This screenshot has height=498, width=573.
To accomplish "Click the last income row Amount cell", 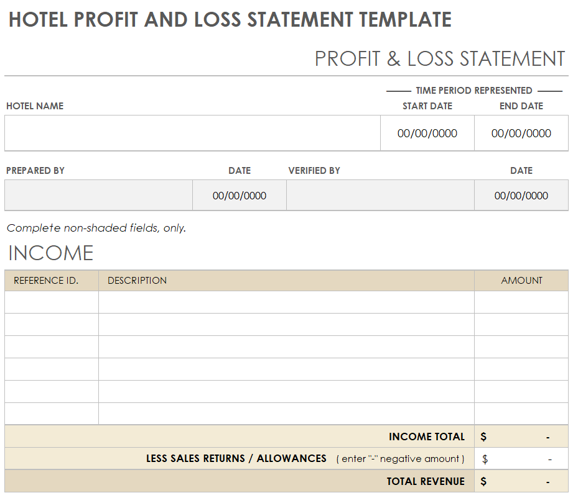I will (521, 414).
